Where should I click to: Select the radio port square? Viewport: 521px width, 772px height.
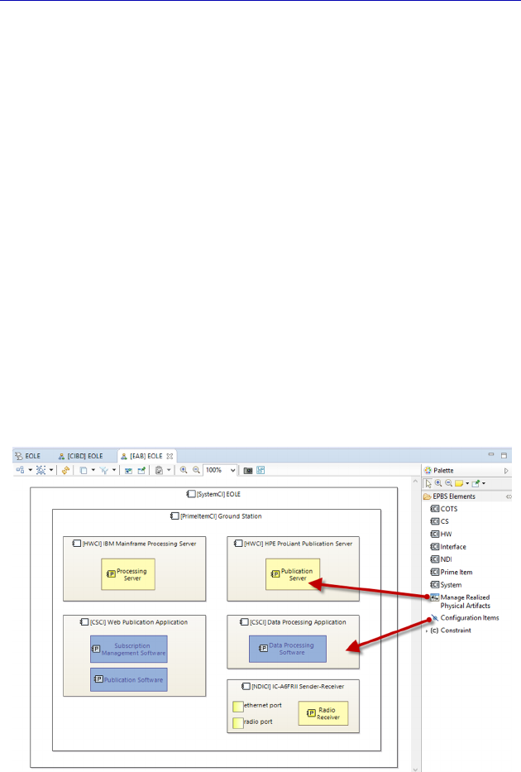[237, 722]
